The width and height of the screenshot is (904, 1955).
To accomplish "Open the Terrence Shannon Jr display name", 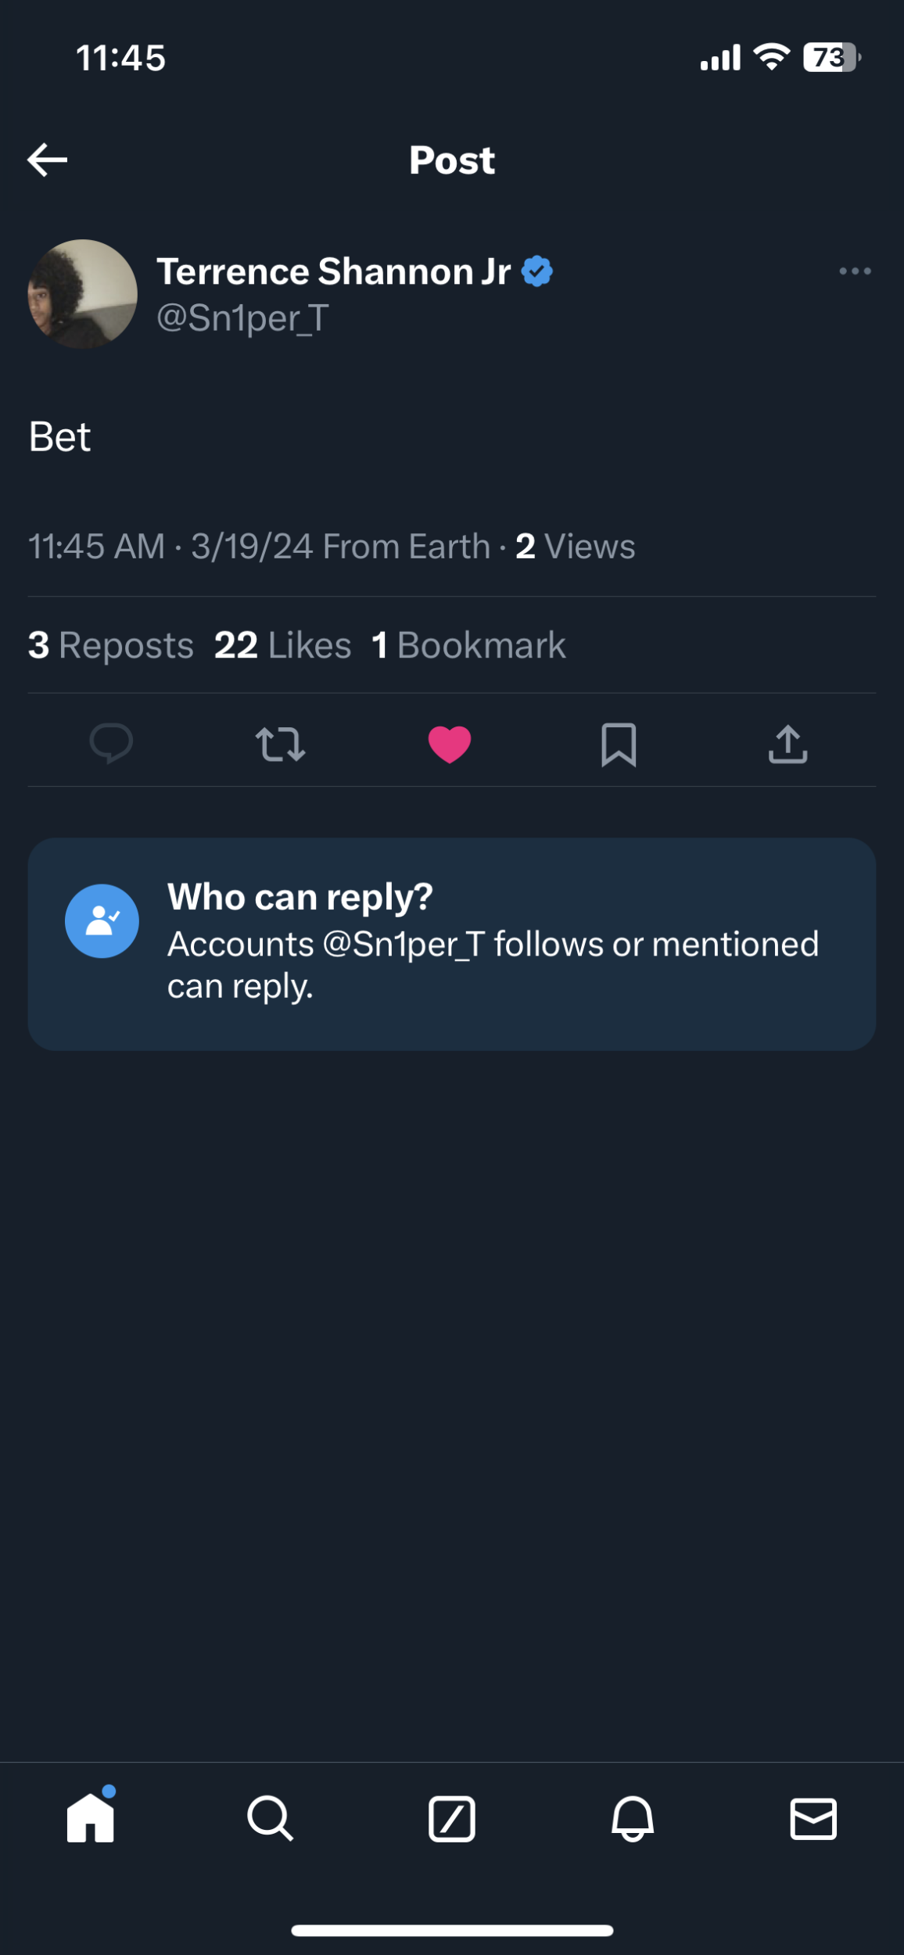I will tap(334, 271).
